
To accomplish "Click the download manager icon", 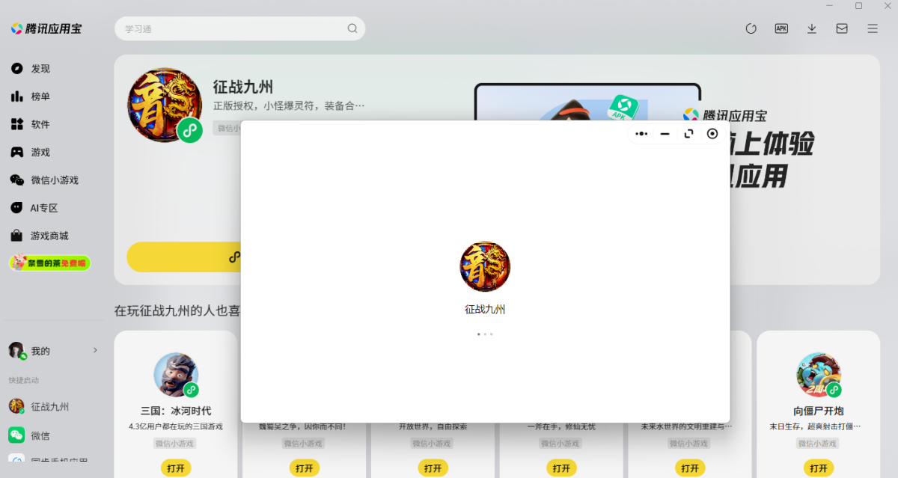I will [x=811, y=28].
